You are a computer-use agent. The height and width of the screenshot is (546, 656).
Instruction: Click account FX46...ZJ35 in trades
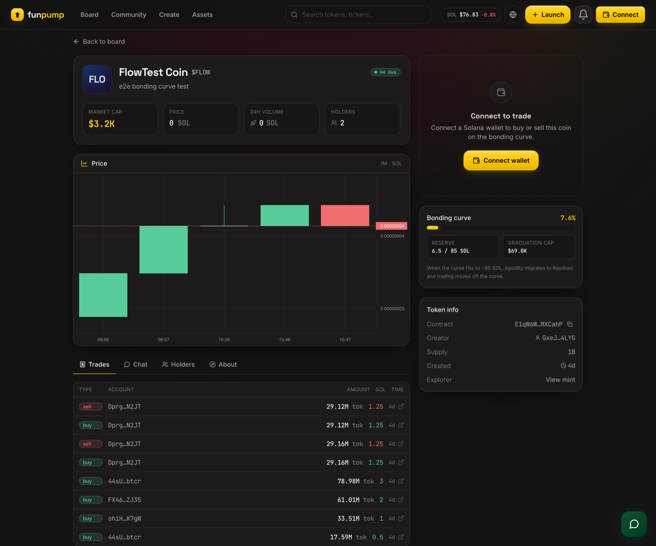pos(125,500)
